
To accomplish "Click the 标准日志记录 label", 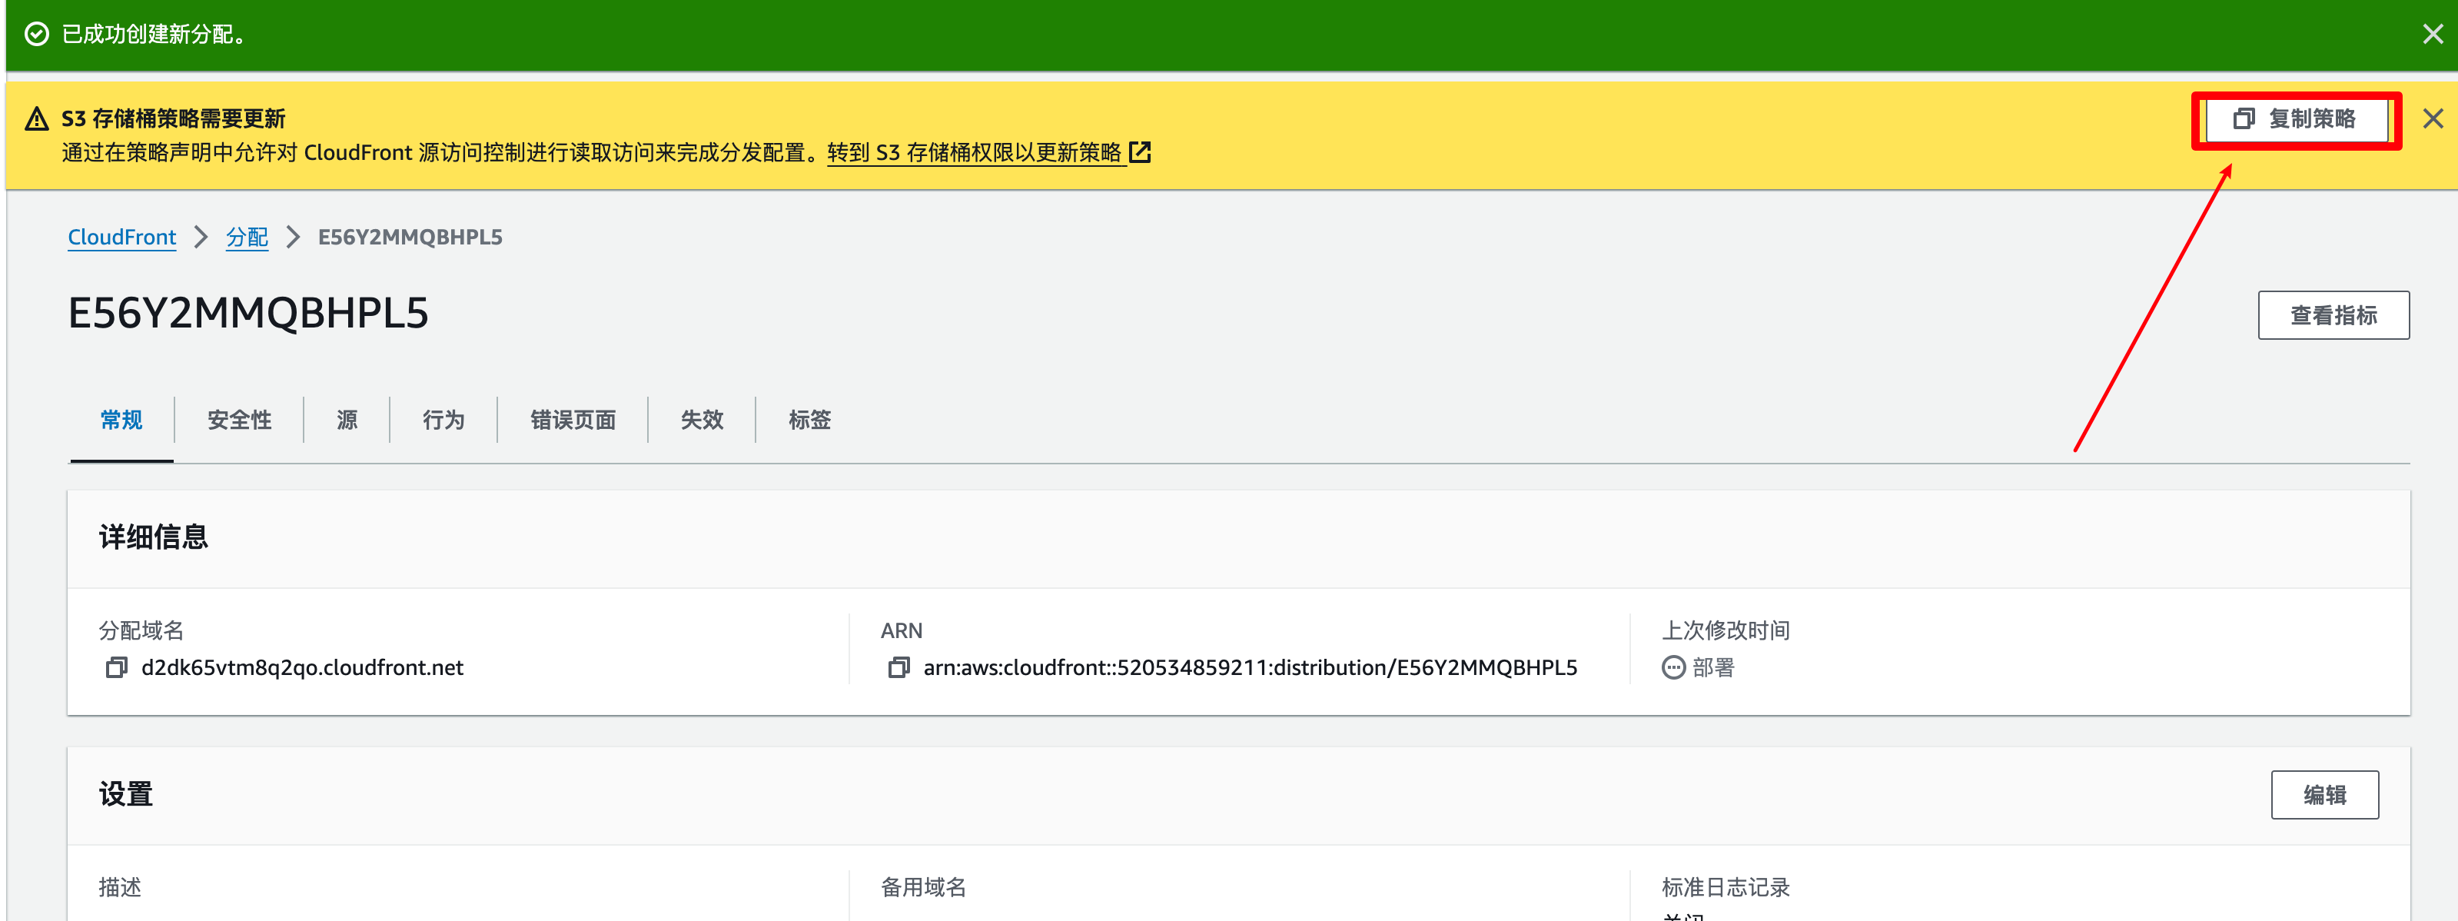I will tap(1726, 888).
